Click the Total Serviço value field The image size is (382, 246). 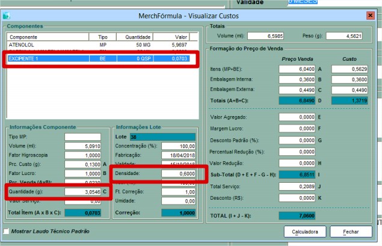(x=297, y=186)
